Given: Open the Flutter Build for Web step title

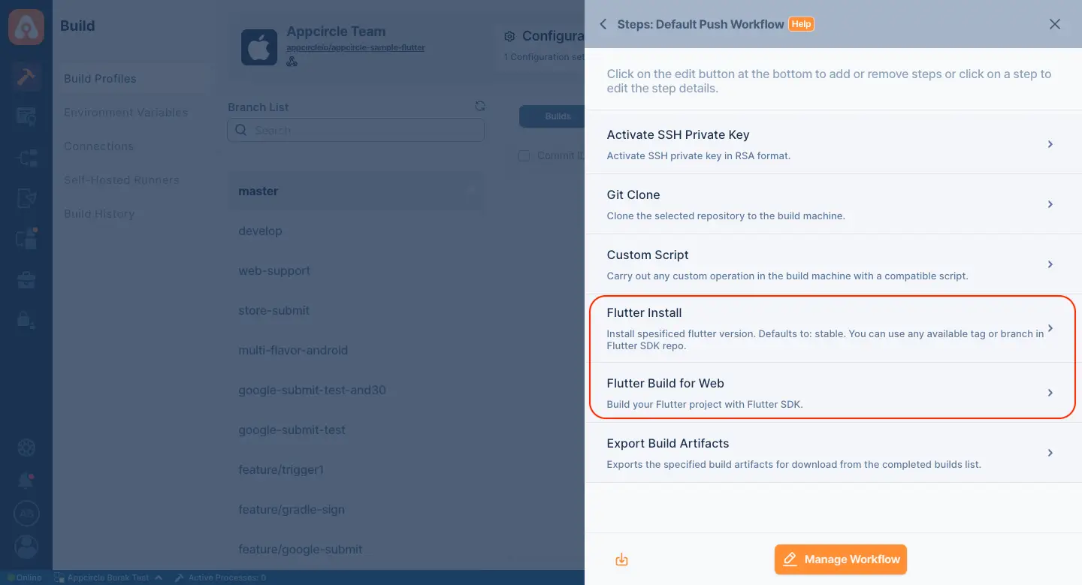Looking at the screenshot, I should coord(665,384).
